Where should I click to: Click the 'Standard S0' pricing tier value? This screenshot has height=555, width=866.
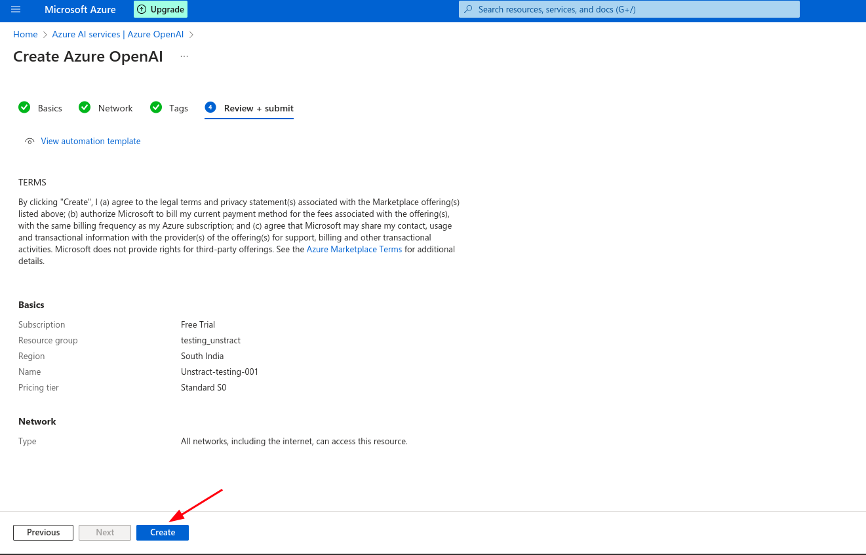tap(203, 387)
